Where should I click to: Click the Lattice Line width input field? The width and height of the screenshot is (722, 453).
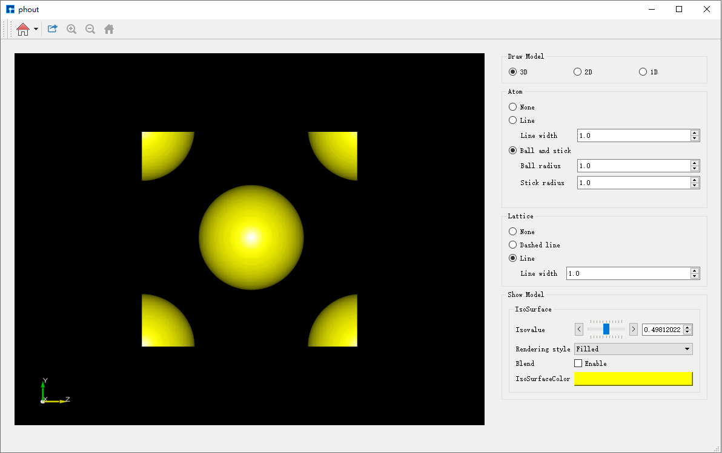pos(628,273)
